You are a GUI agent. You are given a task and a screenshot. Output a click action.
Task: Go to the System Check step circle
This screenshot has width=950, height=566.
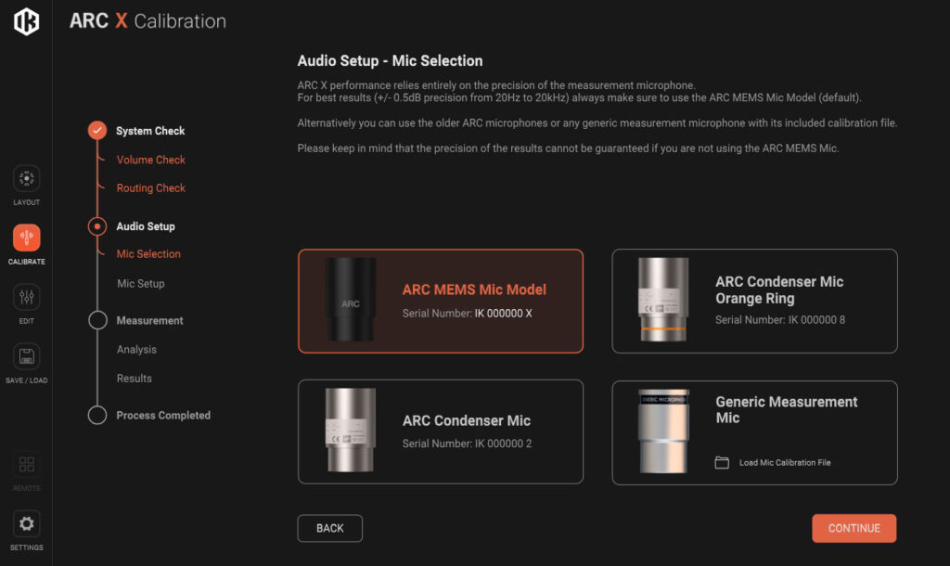(97, 130)
